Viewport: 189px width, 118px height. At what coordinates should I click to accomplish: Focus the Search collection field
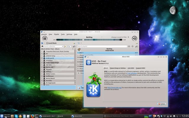[53, 46]
